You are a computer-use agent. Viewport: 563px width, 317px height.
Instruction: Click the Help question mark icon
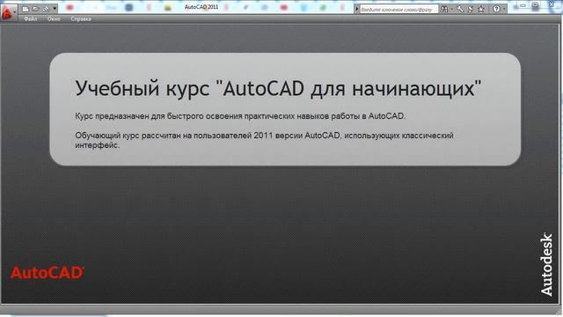tap(496, 10)
